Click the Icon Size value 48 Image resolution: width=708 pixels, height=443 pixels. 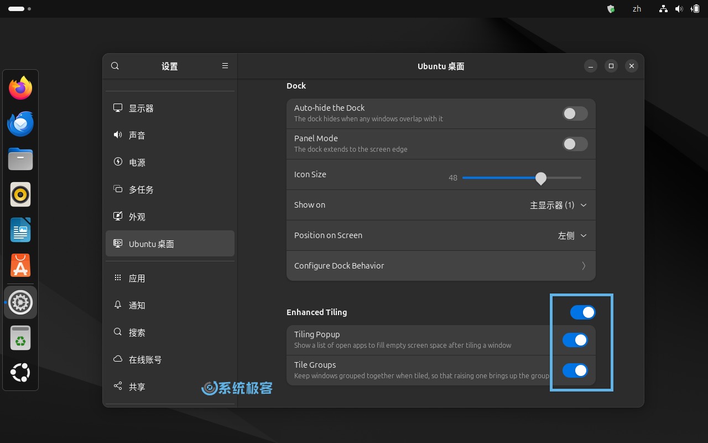[453, 178]
